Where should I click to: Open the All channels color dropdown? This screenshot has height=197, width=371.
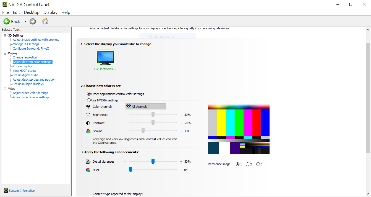(x=146, y=107)
